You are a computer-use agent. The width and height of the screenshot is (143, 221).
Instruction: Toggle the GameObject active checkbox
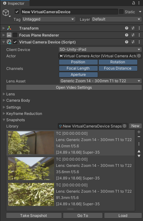(x=17, y=12)
